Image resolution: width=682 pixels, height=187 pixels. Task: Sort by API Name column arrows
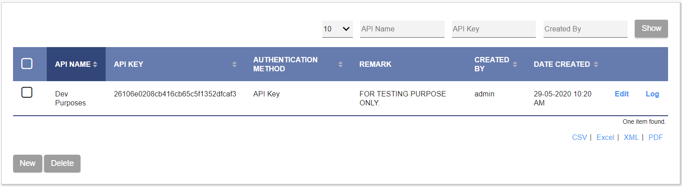tap(95, 65)
